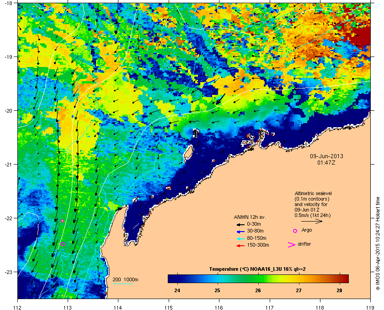Click the '0.5m/s (1kt 24h)' text

tap(313, 215)
